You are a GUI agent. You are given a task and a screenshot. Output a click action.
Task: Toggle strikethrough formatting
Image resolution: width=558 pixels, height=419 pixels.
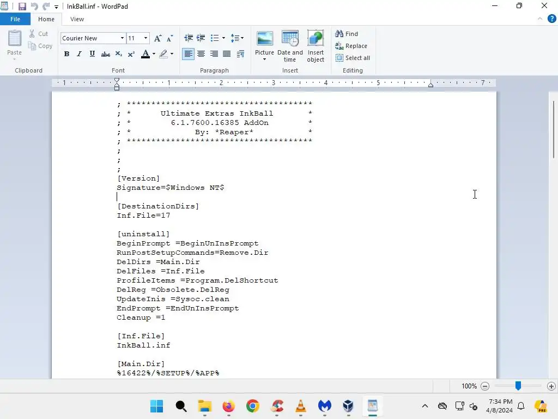(x=105, y=54)
